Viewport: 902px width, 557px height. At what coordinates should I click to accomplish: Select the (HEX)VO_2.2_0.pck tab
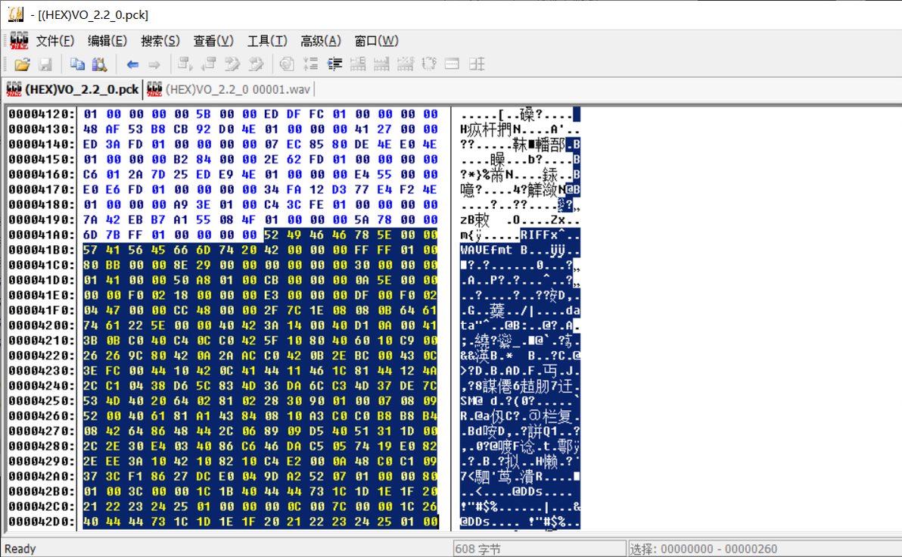[x=73, y=89]
